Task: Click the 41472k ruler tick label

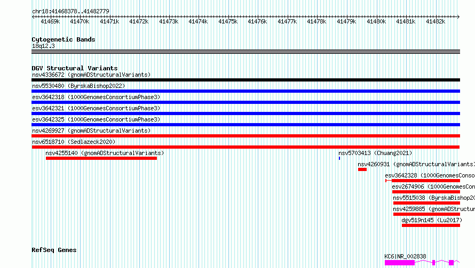Action: [139, 21]
